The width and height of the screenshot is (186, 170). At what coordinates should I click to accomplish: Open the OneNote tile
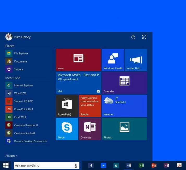tap(90, 129)
